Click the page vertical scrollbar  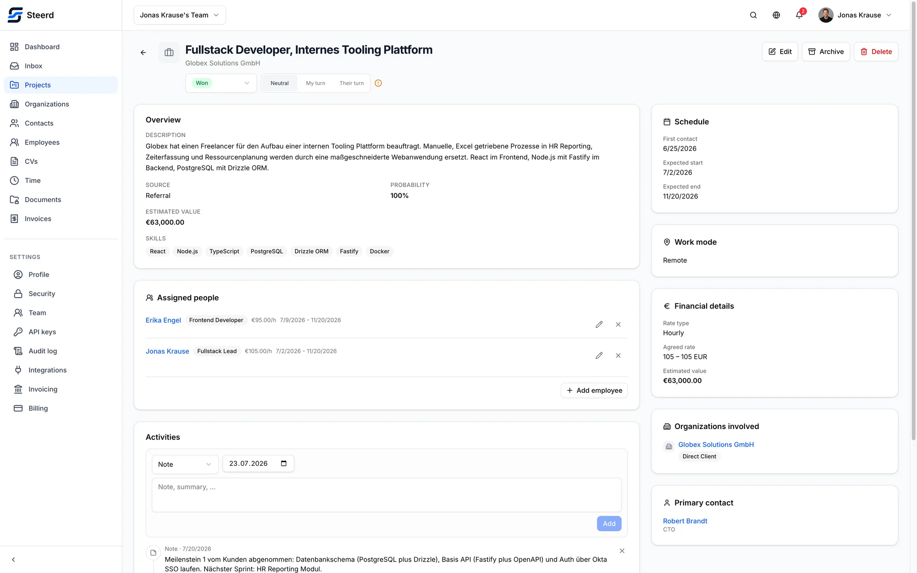click(913, 220)
